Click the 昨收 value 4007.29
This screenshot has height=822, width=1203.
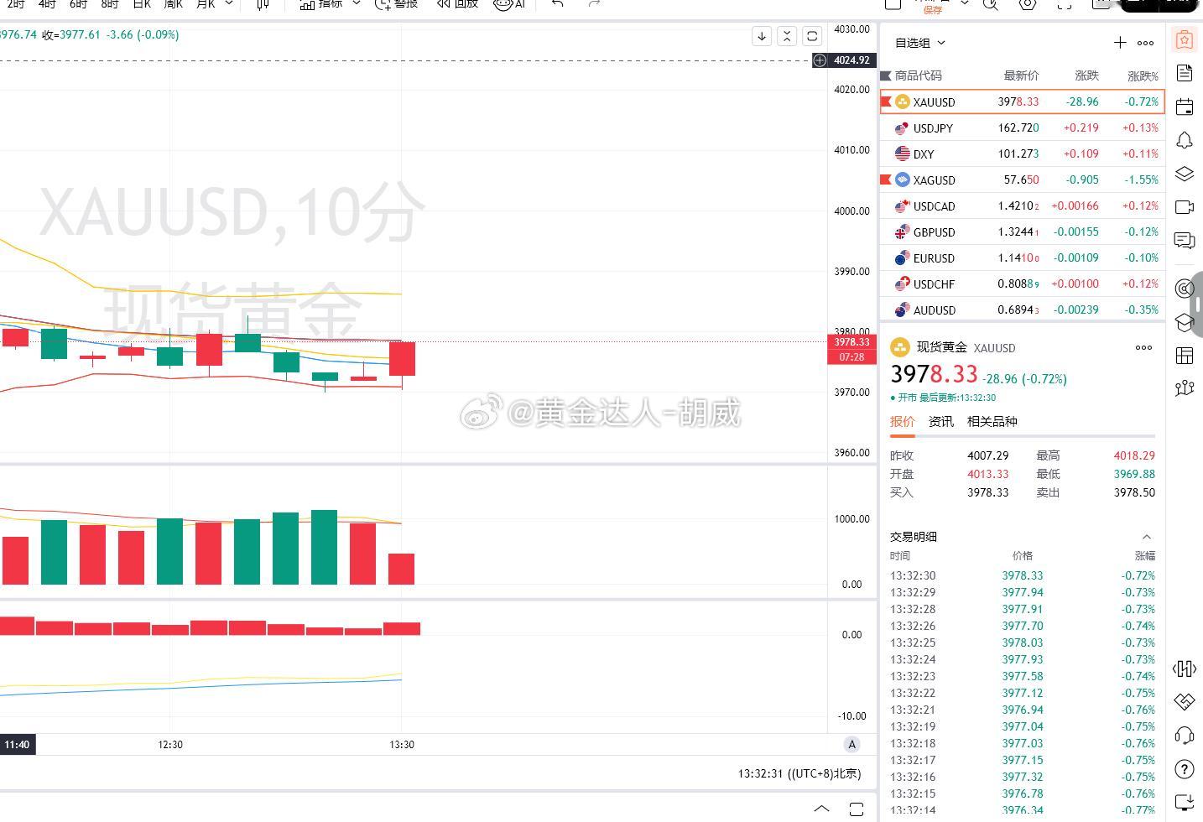(x=988, y=455)
